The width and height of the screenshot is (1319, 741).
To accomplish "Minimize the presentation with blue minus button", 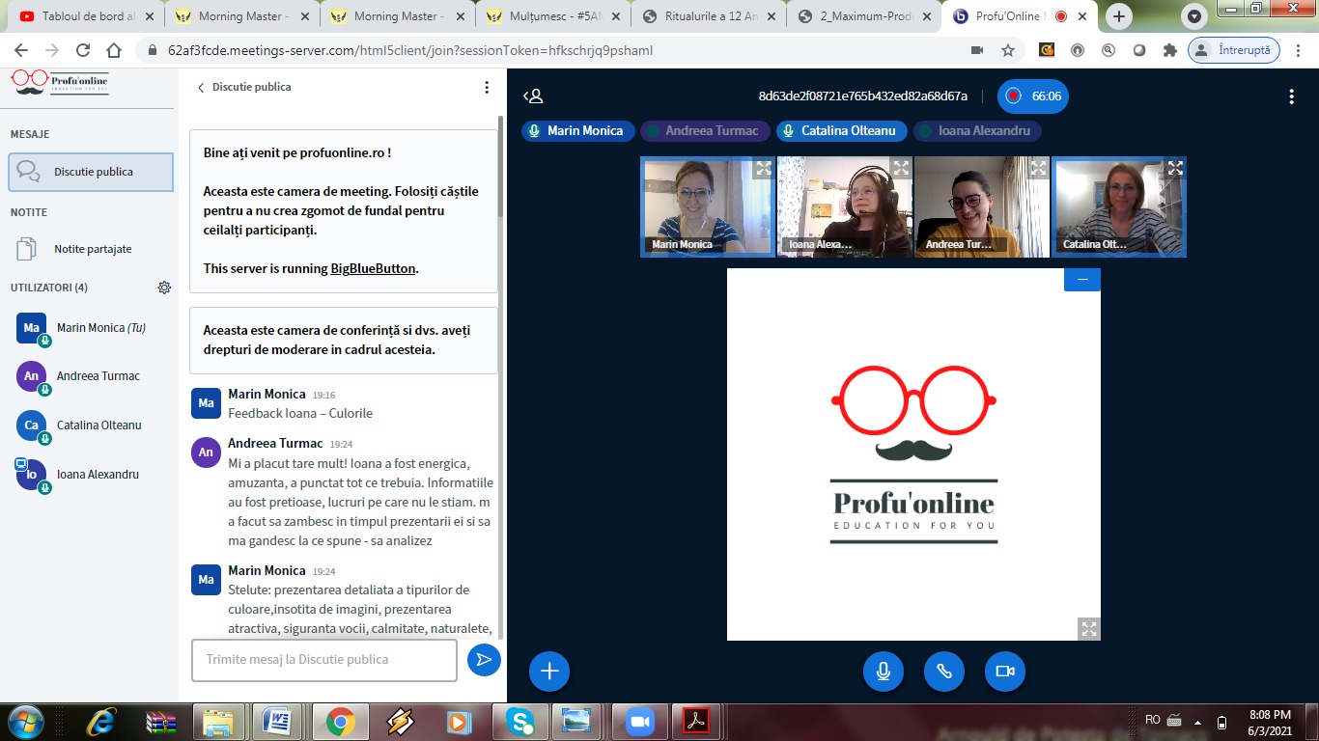I will click(x=1081, y=280).
